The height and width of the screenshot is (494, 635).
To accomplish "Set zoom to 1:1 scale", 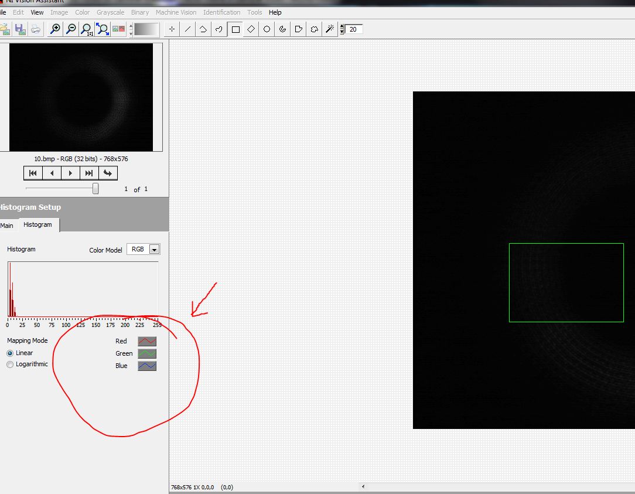I will click(87, 29).
